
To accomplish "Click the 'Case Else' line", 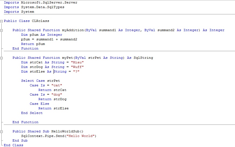I will [39, 104].
